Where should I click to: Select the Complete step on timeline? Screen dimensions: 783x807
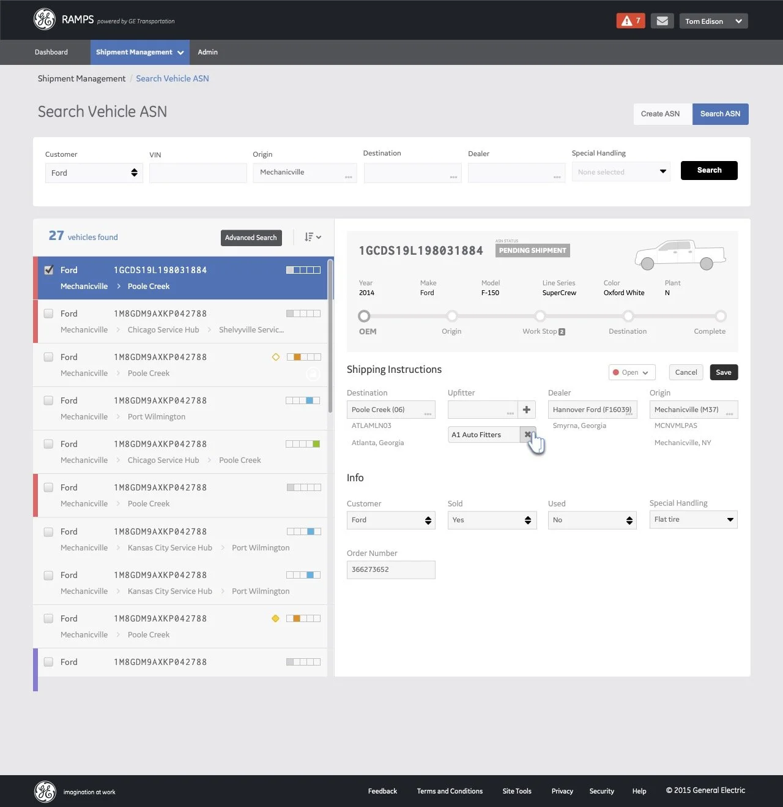coord(721,316)
